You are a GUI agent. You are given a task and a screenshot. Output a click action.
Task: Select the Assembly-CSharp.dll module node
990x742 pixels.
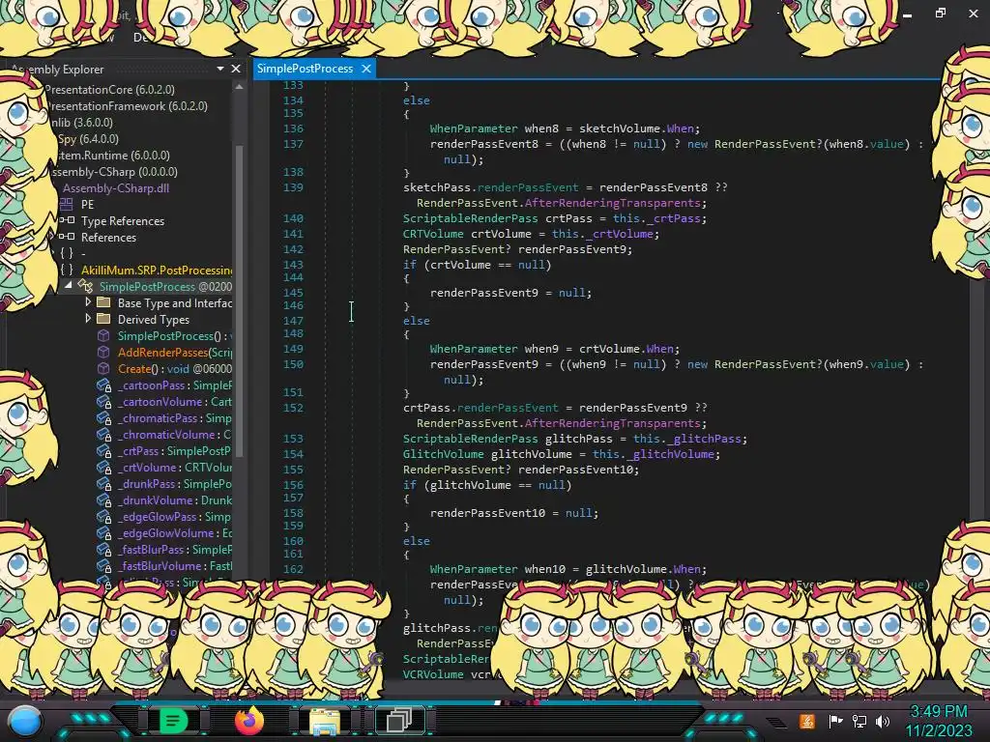[x=116, y=188]
